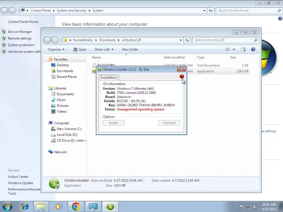The height and width of the screenshot is (212, 283).
Task: Launch Google Chrome from taskbar
Action: pyautogui.click(x=76, y=206)
